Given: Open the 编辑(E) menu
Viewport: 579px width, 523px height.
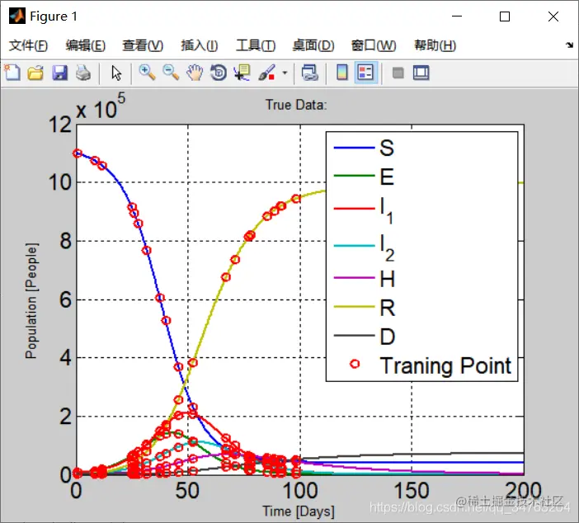Looking at the screenshot, I should pyautogui.click(x=86, y=45).
